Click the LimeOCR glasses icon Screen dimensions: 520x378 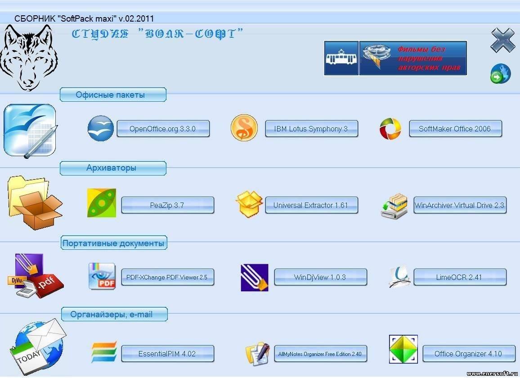click(399, 276)
